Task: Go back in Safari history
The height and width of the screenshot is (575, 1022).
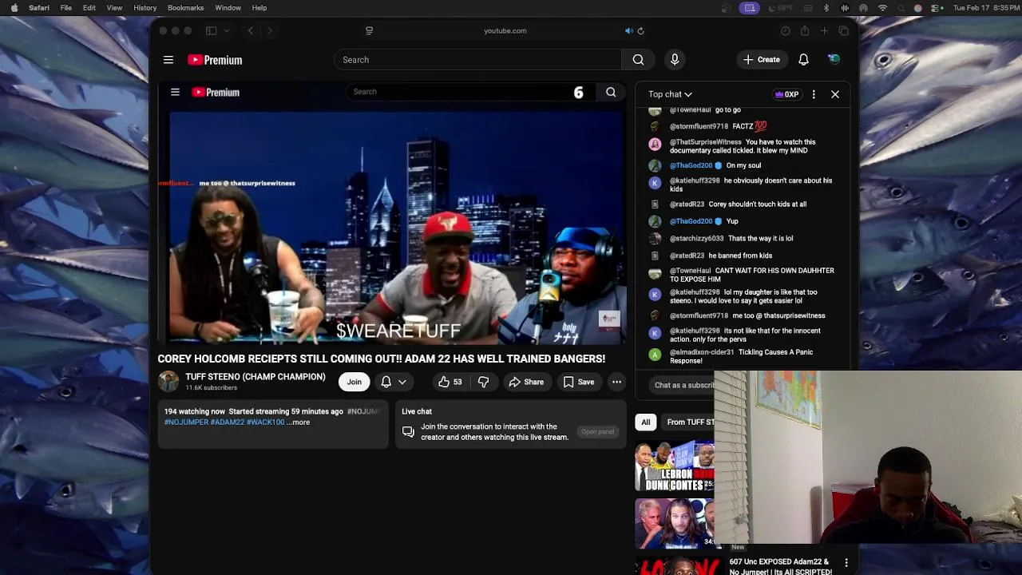Action: [x=250, y=31]
